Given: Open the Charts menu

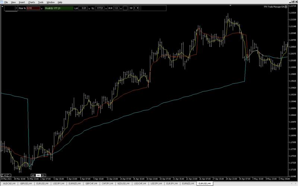Looking at the screenshot, I should coord(31,2).
